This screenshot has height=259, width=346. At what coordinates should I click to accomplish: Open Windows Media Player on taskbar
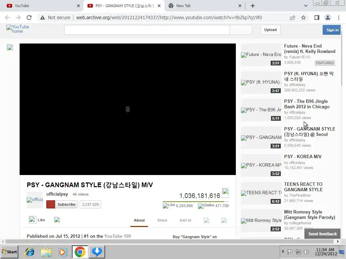tap(63, 252)
